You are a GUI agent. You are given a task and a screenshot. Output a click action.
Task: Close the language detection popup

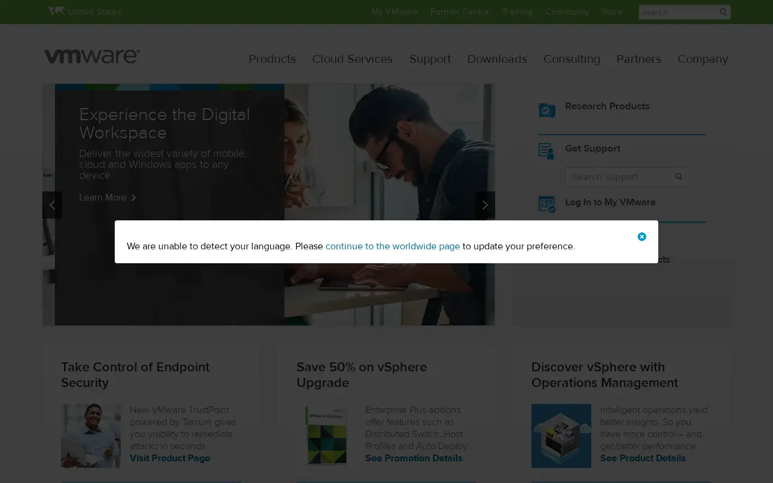(642, 237)
